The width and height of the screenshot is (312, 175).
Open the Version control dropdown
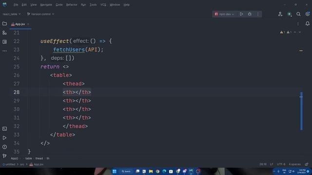pyautogui.click(x=40, y=14)
